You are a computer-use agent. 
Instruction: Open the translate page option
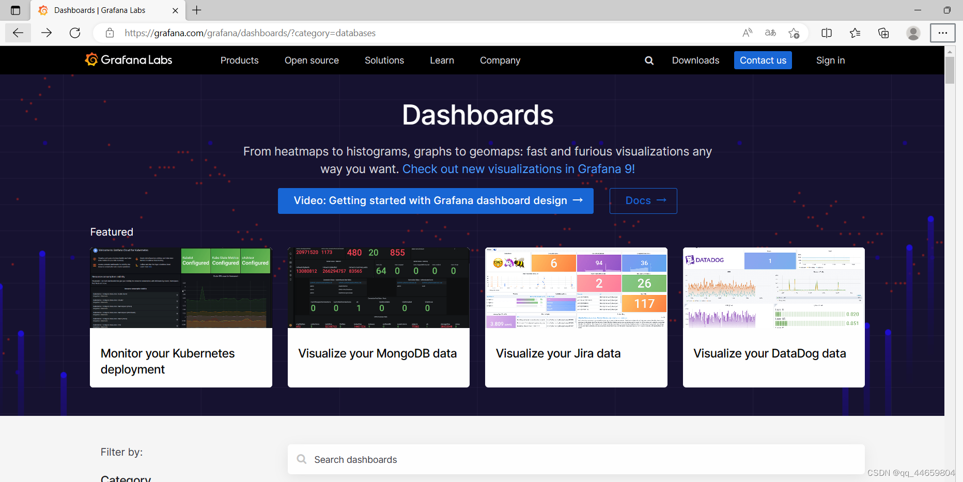click(770, 33)
